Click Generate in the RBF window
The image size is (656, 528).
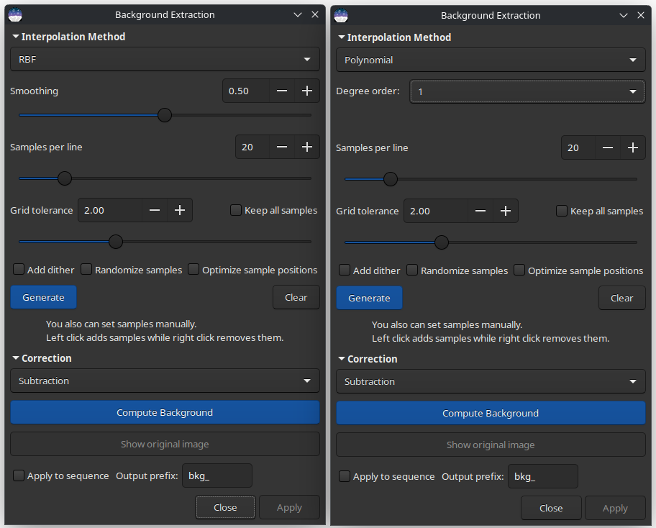(x=43, y=298)
